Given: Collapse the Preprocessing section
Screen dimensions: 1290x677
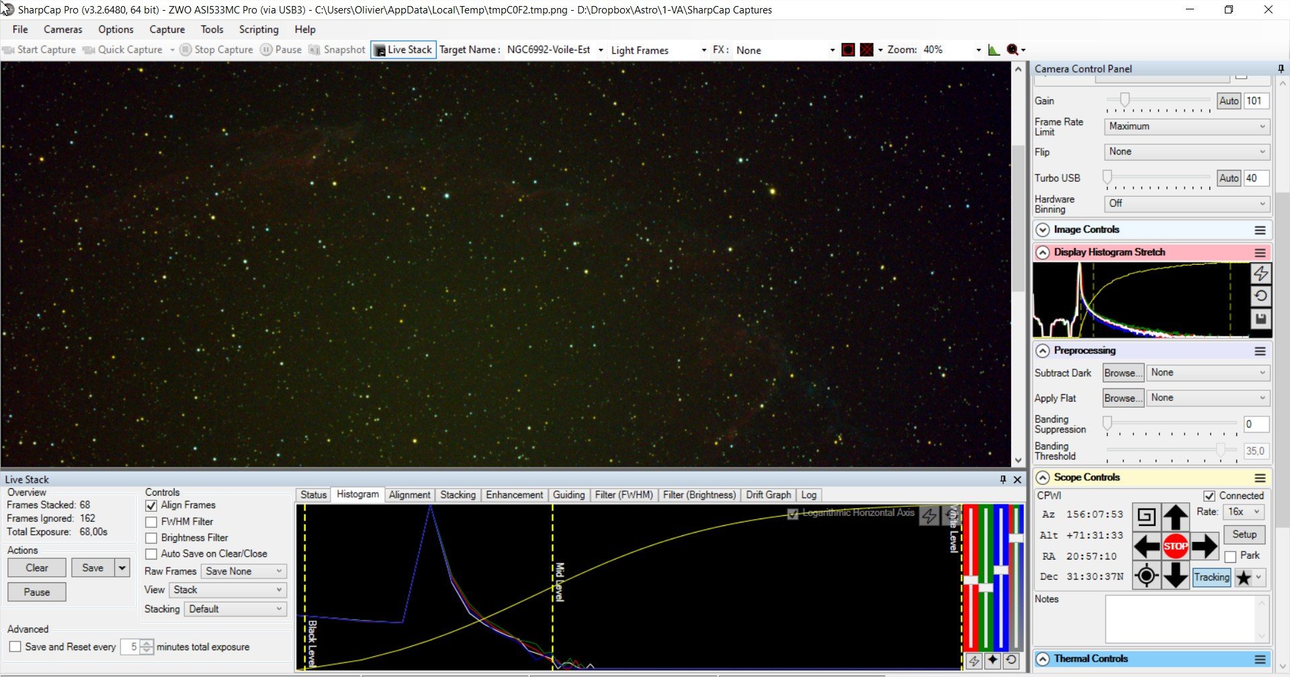Looking at the screenshot, I should (x=1042, y=351).
